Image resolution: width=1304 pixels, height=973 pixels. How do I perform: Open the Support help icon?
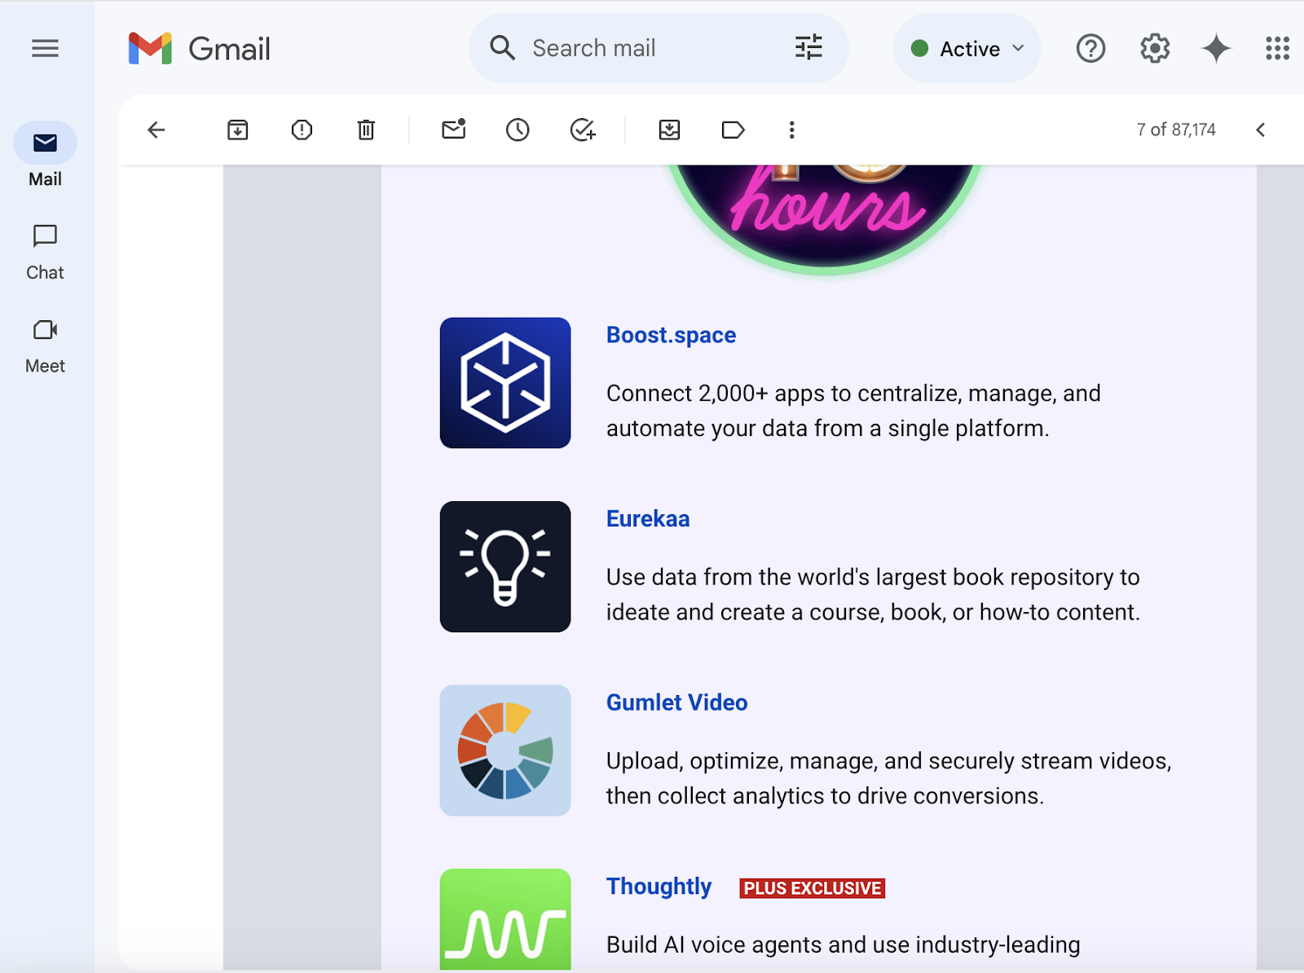click(x=1090, y=49)
